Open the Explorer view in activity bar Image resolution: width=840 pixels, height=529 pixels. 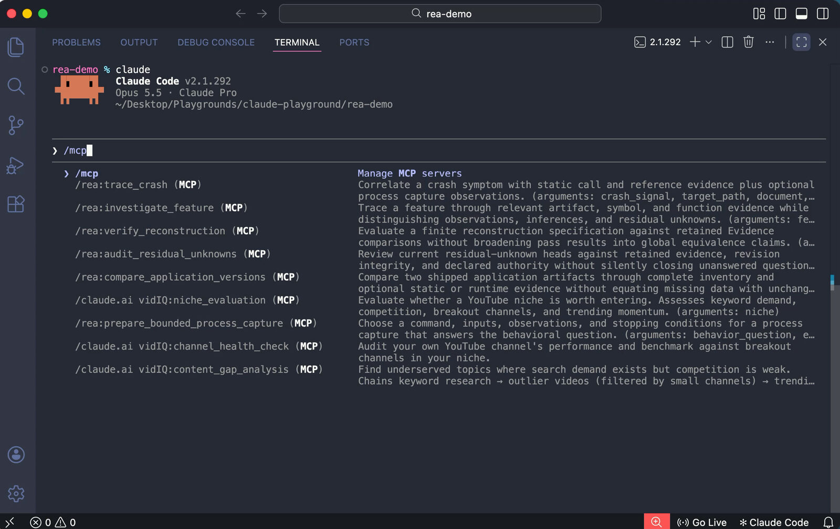click(x=16, y=47)
